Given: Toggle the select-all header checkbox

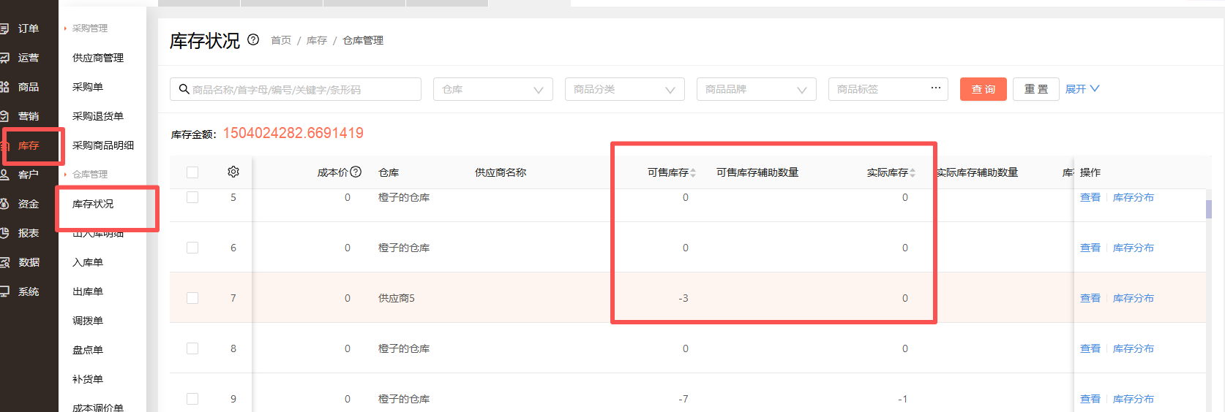Looking at the screenshot, I should pyautogui.click(x=192, y=172).
